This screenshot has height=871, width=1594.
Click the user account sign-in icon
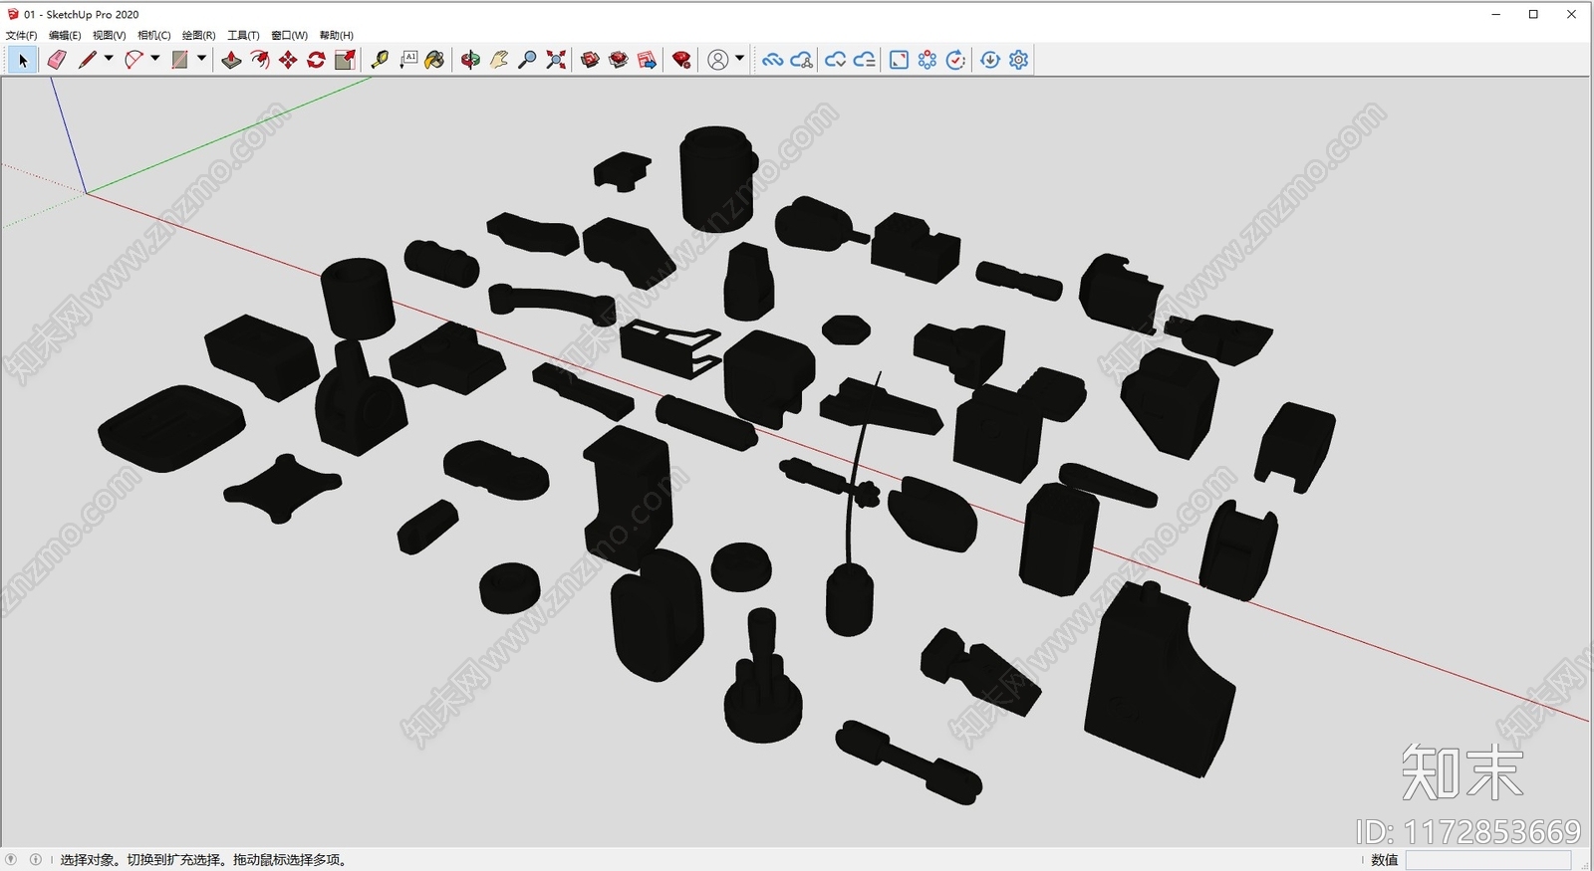[x=717, y=60]
